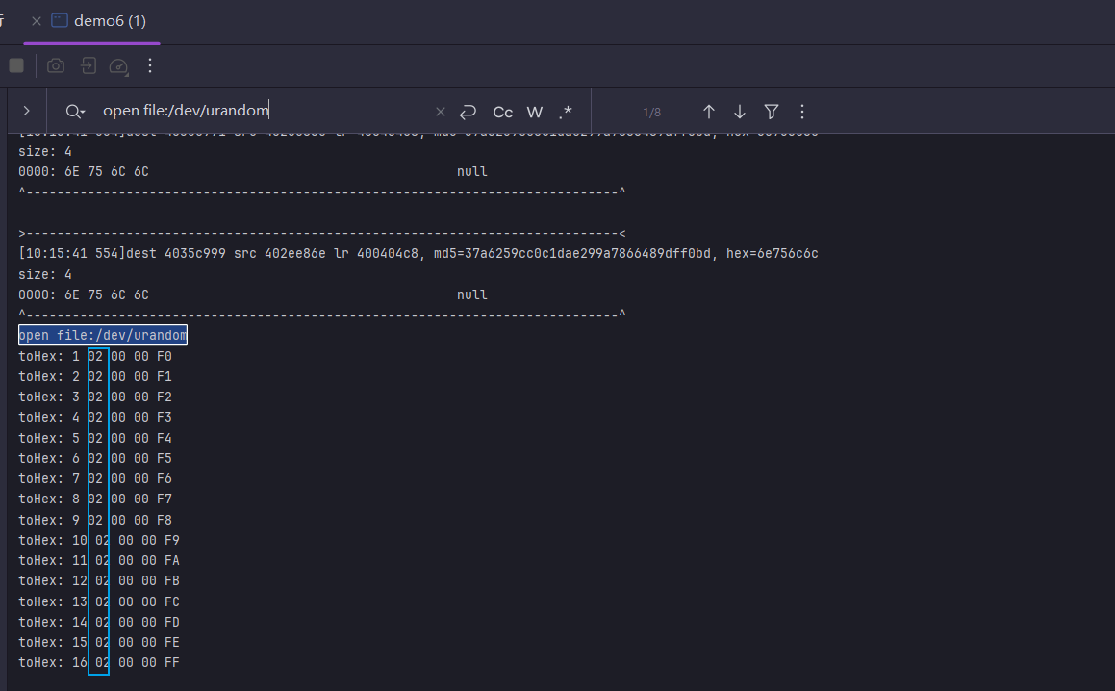Open the profiler gauge icon
This screenshot has height=691, width=1115.
pyautogui.click(x=118, y=66)
